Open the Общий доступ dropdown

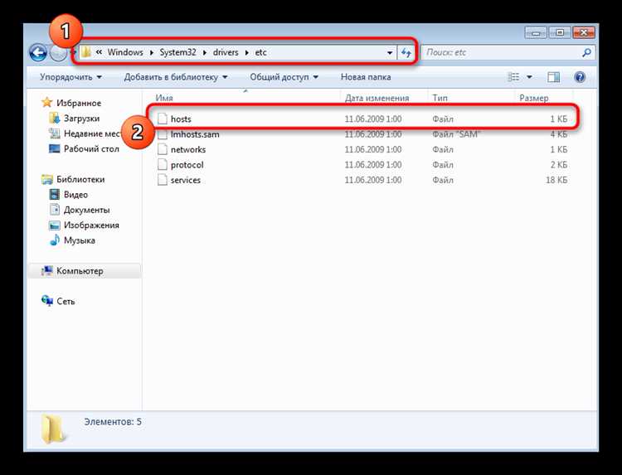tap(284, 77)
